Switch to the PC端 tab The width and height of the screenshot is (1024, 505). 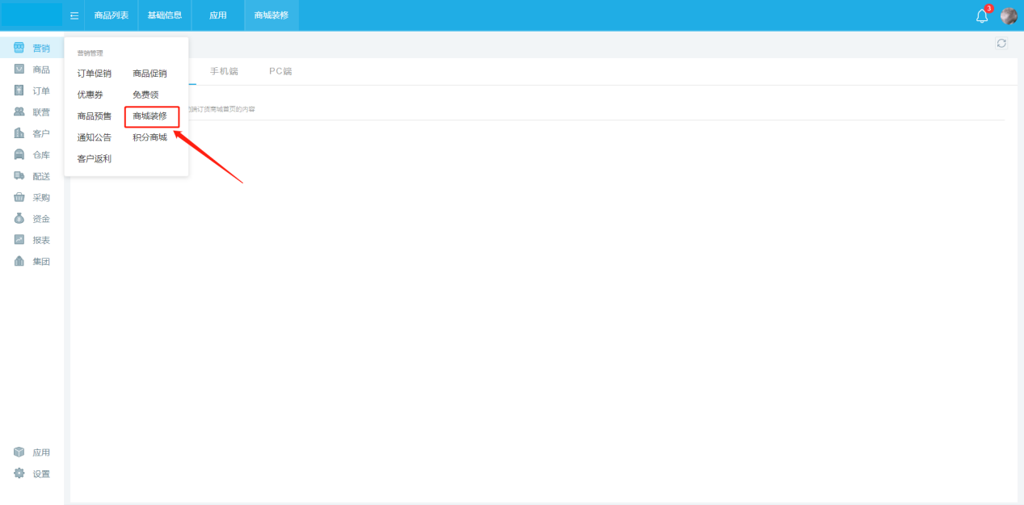(x=280, y=71)
